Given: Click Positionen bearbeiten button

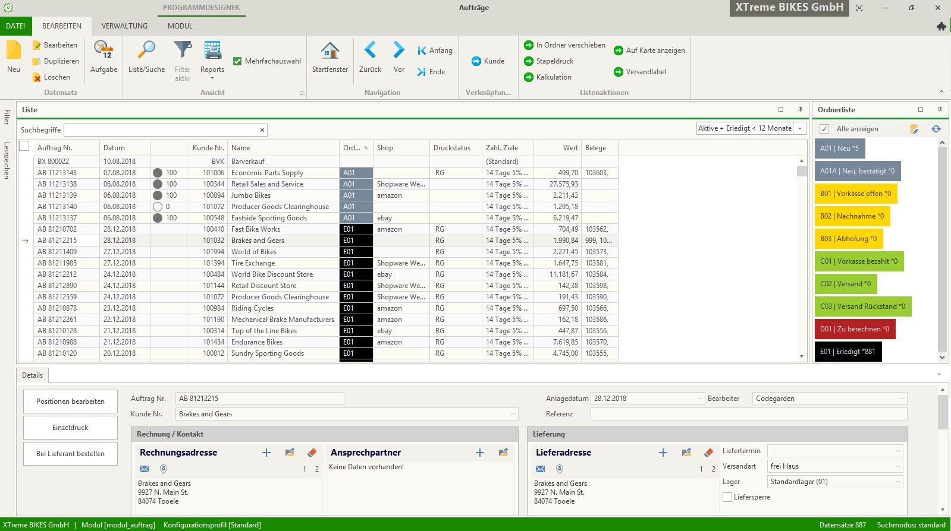Looking at the screenshot, I should click(x=70, y=402).
